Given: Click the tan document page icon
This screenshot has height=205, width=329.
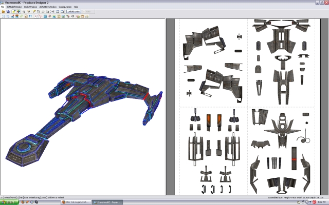Looking at the screenshot, I should pos(26,16).
